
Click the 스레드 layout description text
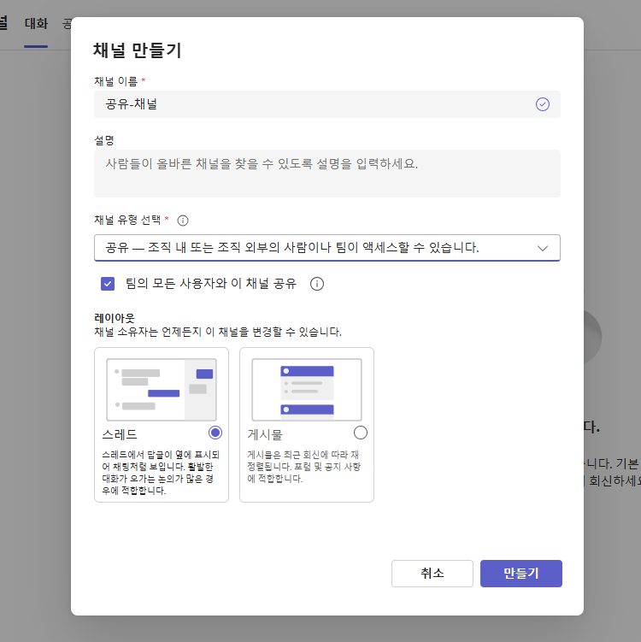coord(161,473)
